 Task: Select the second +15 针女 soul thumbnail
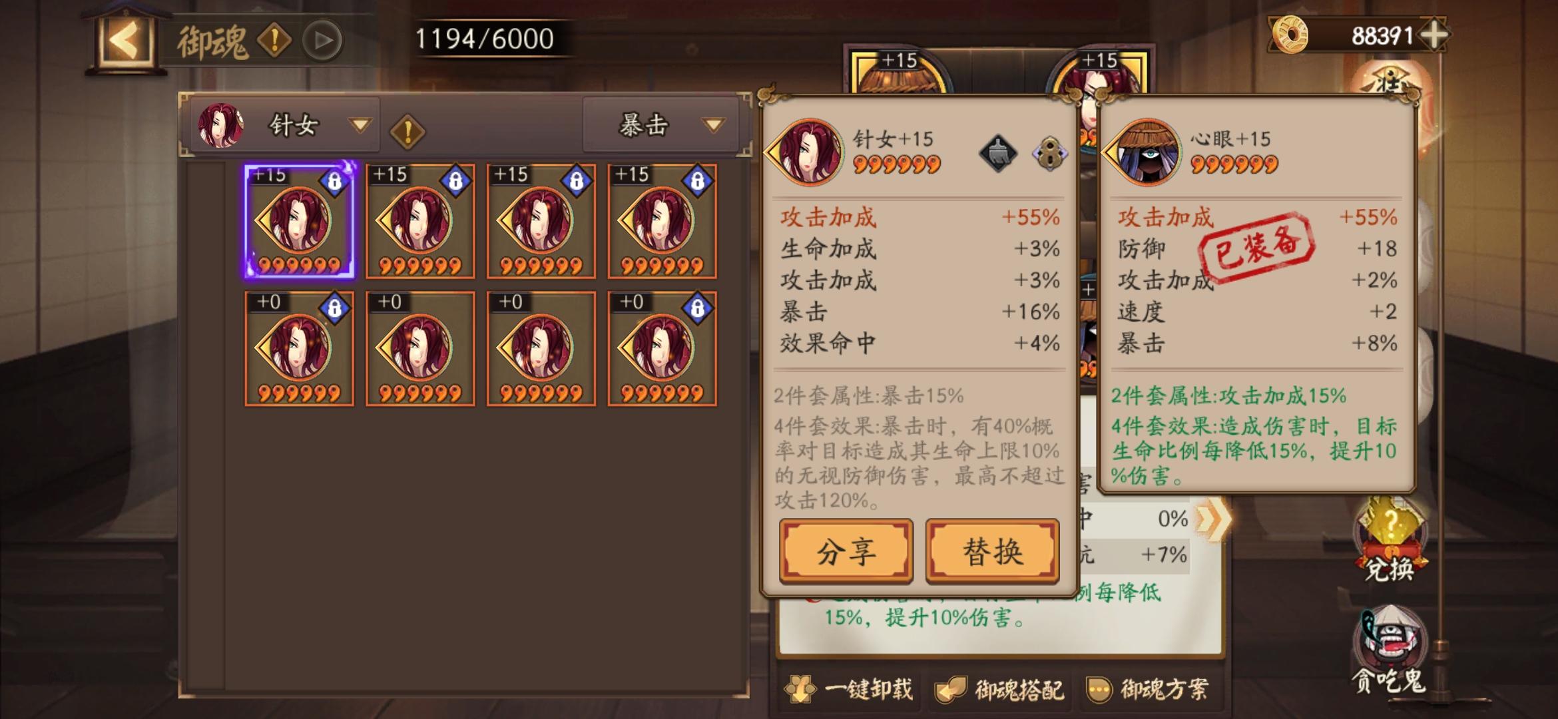pyautogui.click(x=420, y=221)
